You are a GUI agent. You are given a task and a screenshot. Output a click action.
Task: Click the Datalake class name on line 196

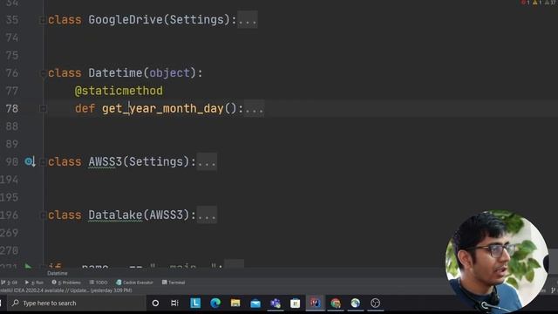115,215
